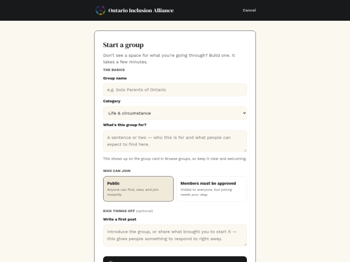Open the Ontario Inclusion Alliance home link
The image size is (350, 262).
[134, 10]
